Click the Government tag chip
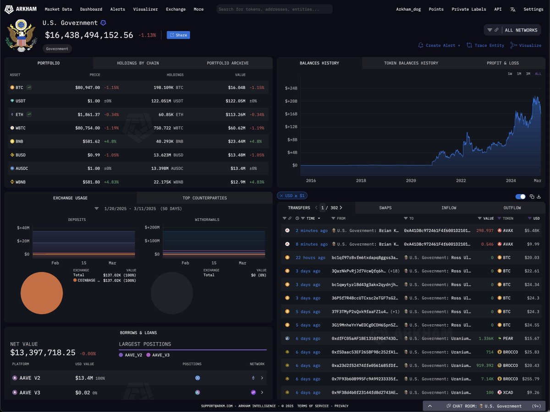Image resolution: width=550 pixels, height=412 pixels. pyautogui.click(x=57, y=49)
